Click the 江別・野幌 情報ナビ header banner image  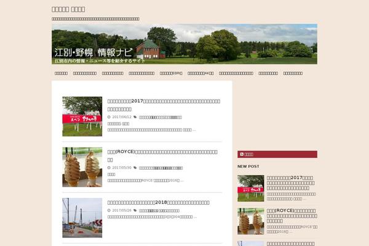coord(184,44)
